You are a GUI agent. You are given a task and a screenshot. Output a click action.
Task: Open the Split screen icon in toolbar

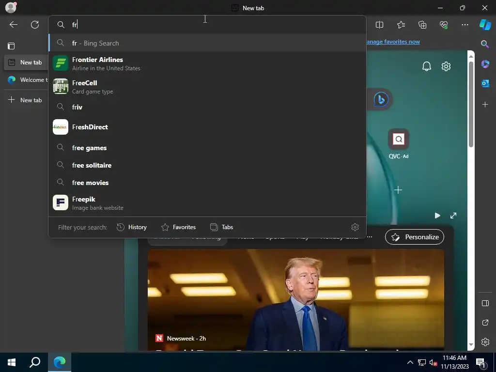379,25
